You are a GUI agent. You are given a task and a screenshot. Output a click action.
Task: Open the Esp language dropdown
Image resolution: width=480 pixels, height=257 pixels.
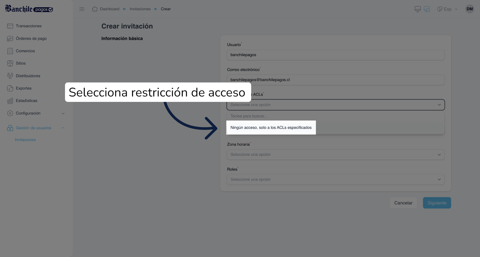tap(447, 9)
